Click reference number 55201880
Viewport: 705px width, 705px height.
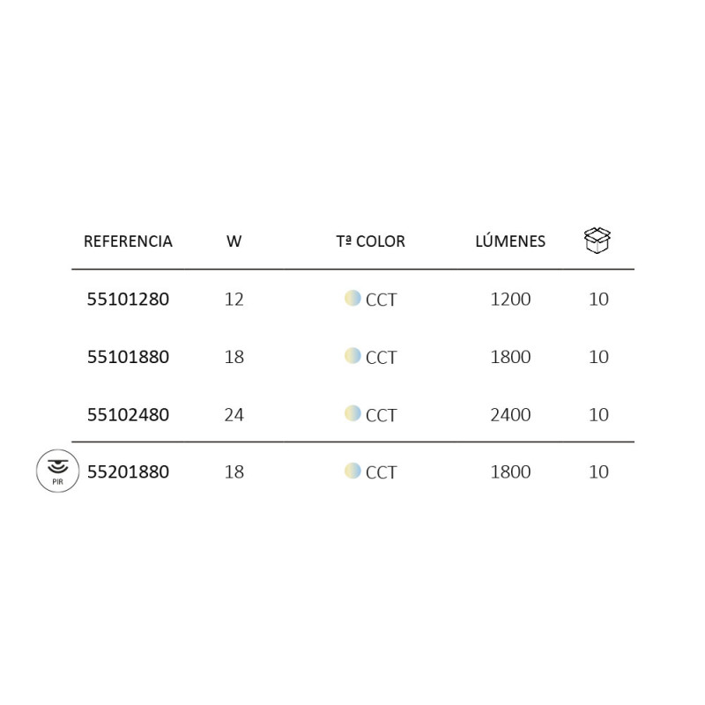coord(128,471)
